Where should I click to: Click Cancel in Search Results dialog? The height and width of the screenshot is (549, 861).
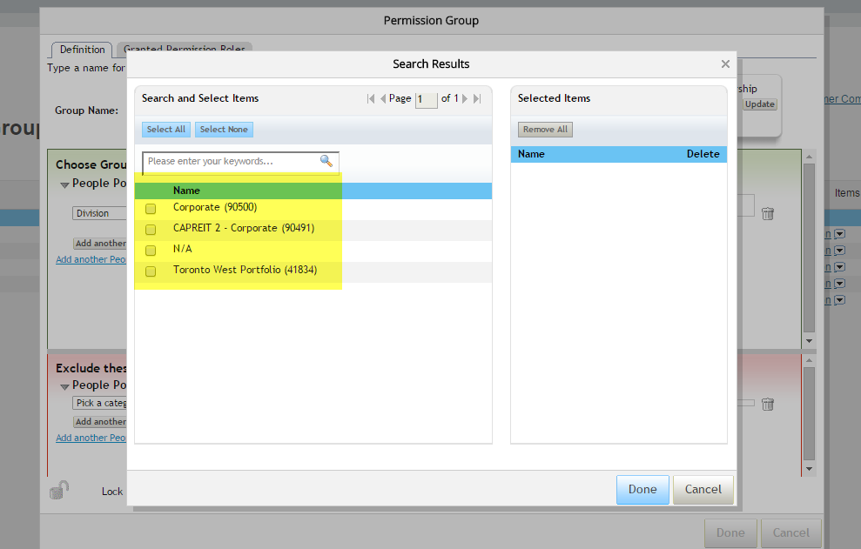click(703, 490)
